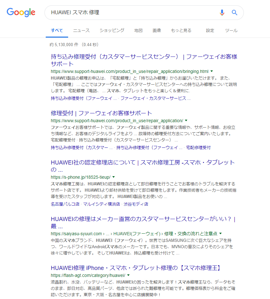This screenshot has height=299, width=270.
Task: Open result 修理受付 | ファーウェイお客様サポート
Action: coord(101,113)
